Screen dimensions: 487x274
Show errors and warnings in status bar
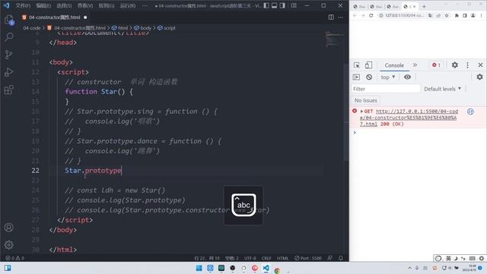[14, 258]
